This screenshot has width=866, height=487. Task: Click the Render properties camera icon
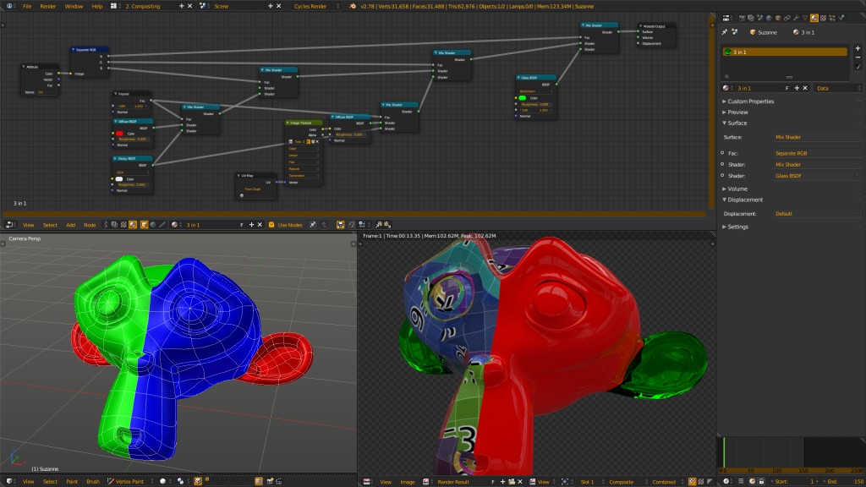(742, 16)
